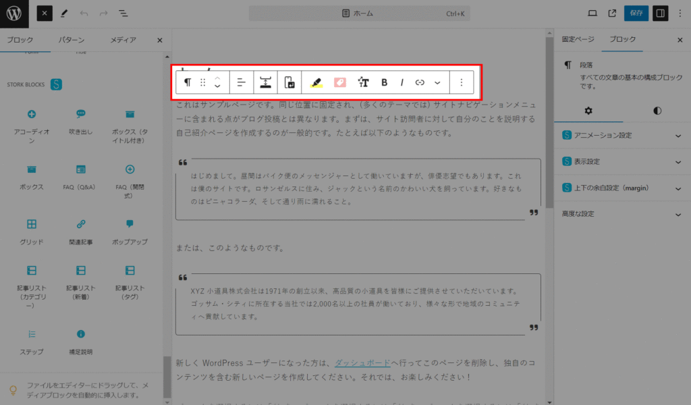
Task: Switch to the ブロック settings tab
Action: [x=622, y=39]
